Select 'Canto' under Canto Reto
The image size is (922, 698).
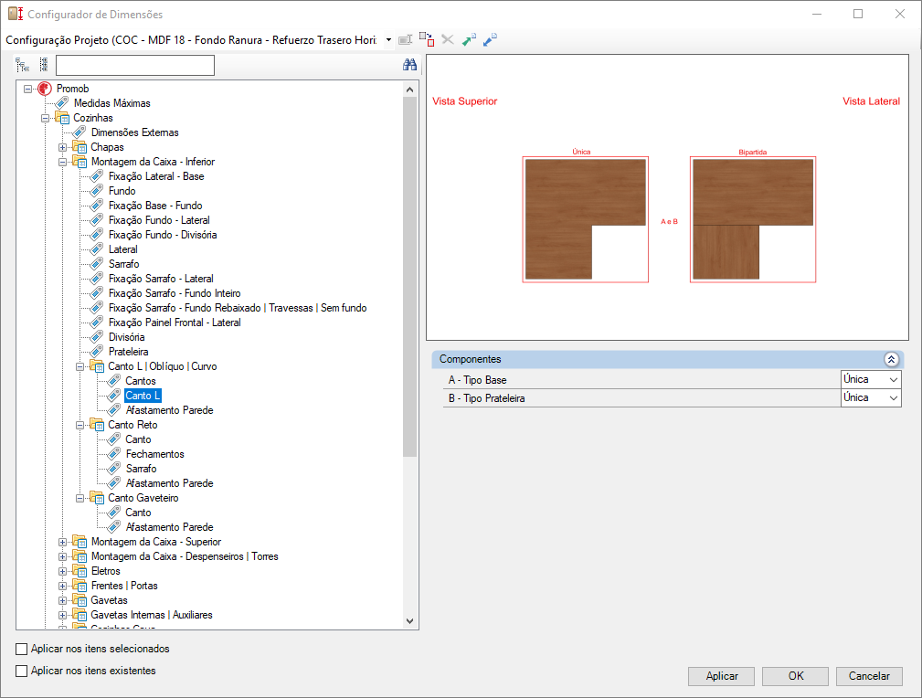pos(138,439)
